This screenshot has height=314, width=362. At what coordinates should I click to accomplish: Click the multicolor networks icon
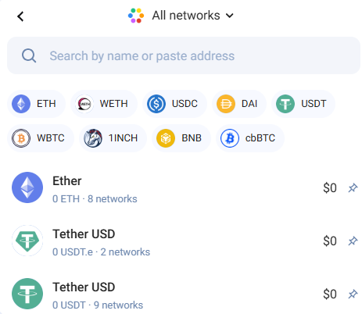coord(136,16)
